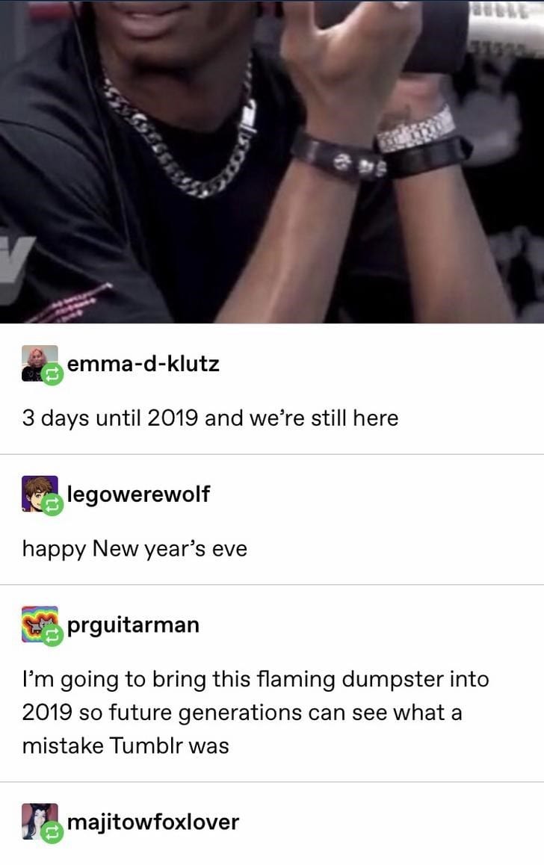
Task: Open the majitowfoxlover blog username link
Action: (153, 822)
